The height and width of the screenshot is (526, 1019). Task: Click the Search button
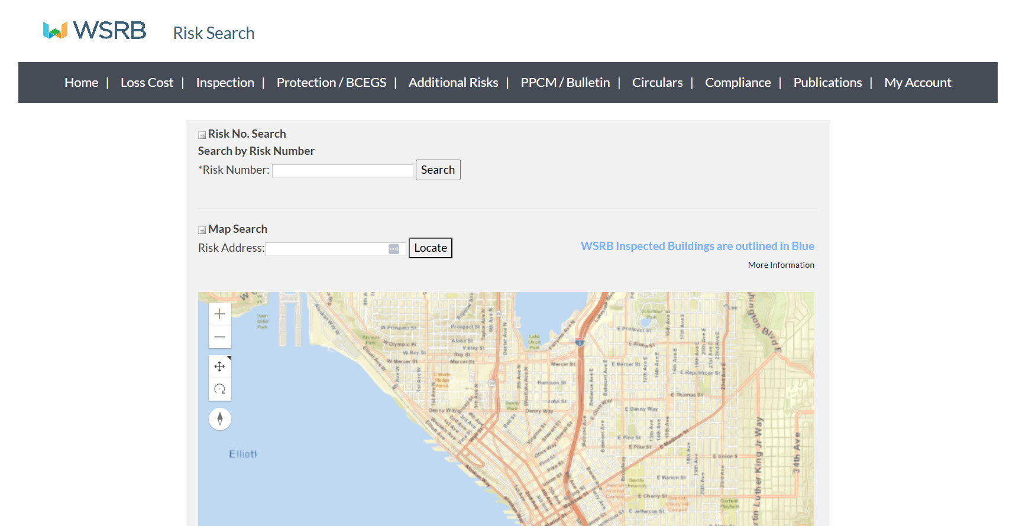coord(438,170)
